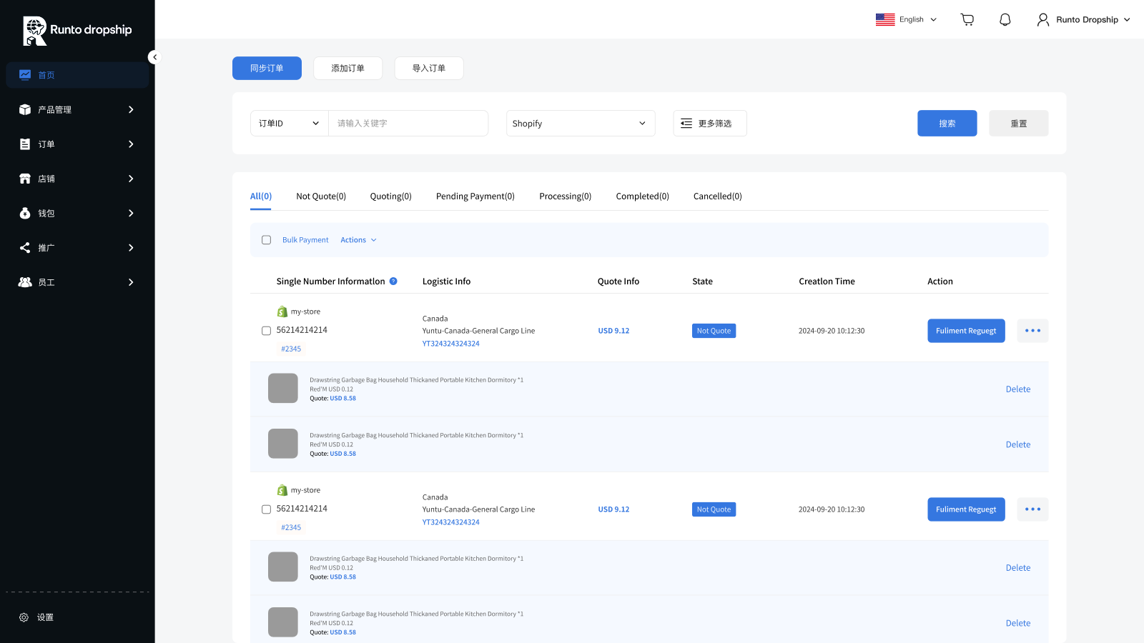
Task: Open the ellipsis actions menu on first order
Action: coord(1032,330)
